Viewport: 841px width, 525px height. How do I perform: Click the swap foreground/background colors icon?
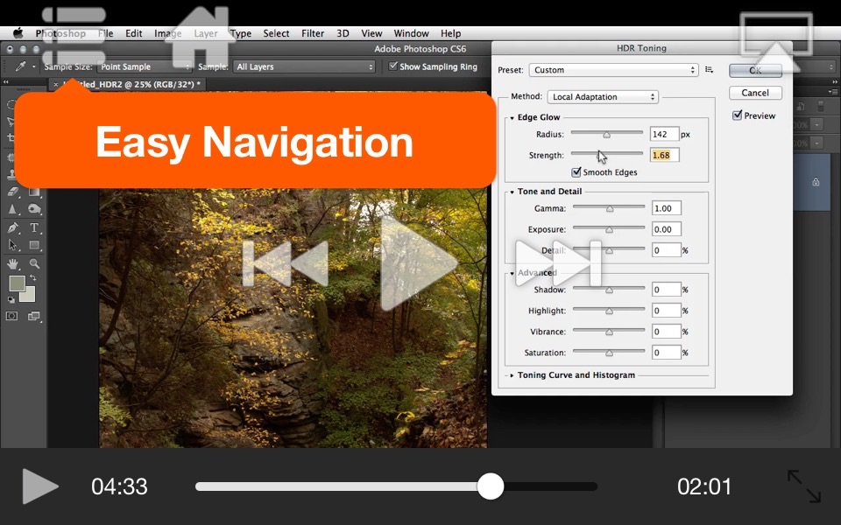pos(33,278)
